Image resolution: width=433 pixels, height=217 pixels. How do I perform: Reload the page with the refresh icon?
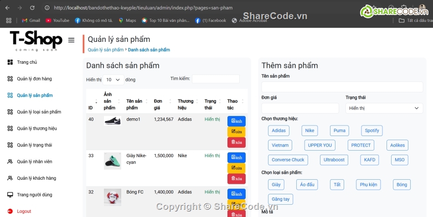(32, 8)
